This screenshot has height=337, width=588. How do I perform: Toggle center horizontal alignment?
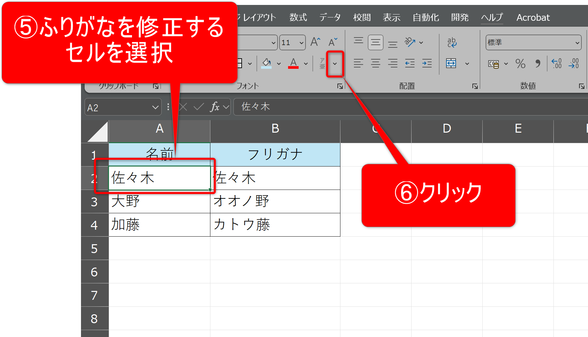pyautogui.click(x=375, y=63)
